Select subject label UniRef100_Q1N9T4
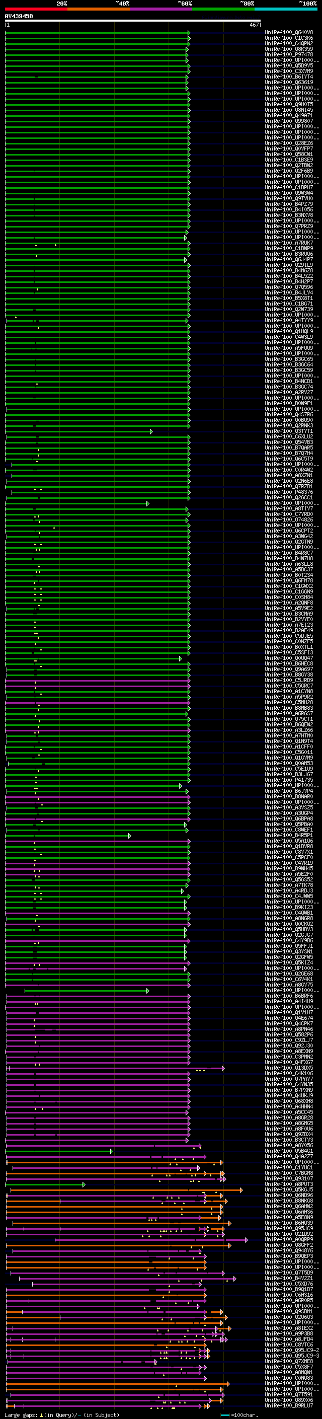This screenshot has width=322, height=1419. coord(289,741)
